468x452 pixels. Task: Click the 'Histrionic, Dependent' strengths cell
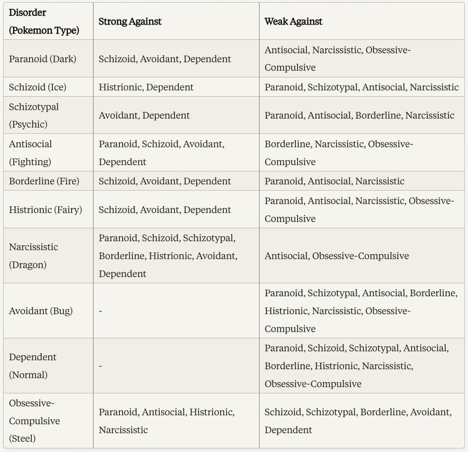tap(146, 87)
